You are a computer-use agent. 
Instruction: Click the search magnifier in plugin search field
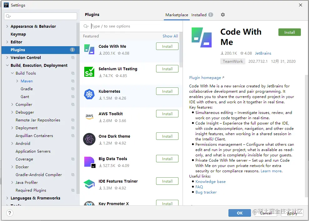86,26
